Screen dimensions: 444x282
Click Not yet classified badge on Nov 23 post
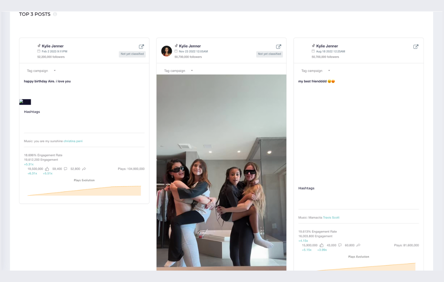(x=270, y=54)
